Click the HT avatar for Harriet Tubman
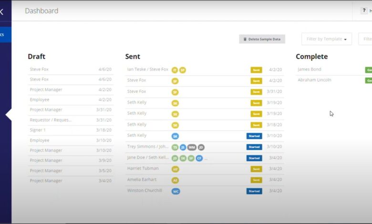 [176, 169]
